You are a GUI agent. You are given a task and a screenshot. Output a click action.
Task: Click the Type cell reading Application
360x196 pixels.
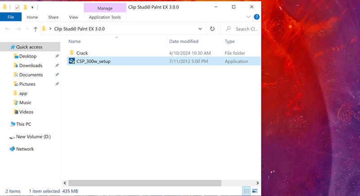click(236, 62)
